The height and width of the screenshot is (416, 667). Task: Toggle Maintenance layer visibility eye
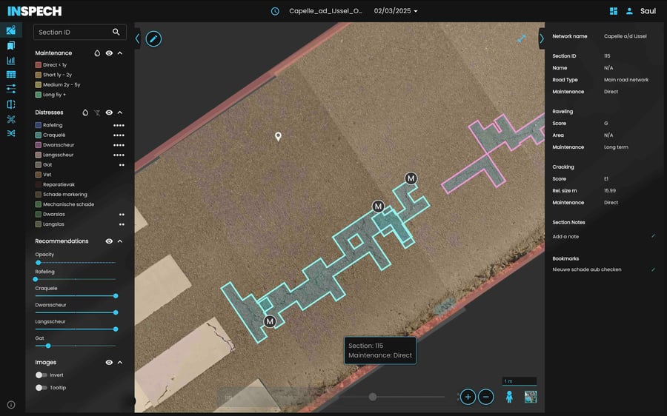109,53
